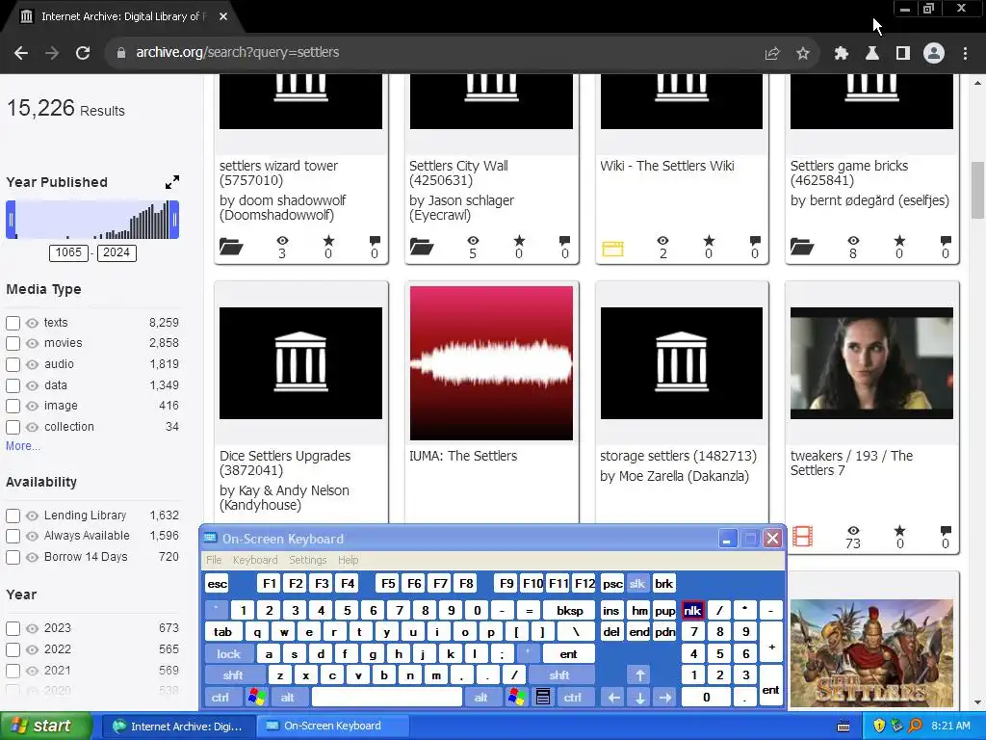
Task: Close the Internet Archive browser tab
Action: [x=223, y=16]
